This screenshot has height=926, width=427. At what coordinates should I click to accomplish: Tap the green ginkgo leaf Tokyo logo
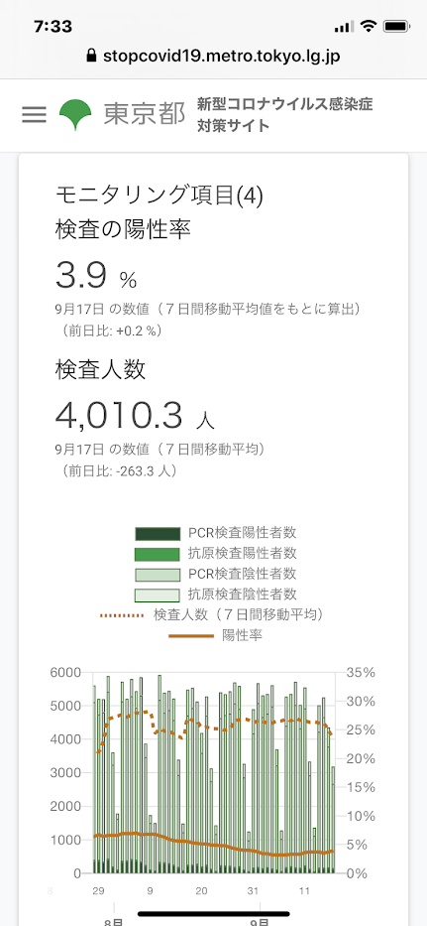point(75,114)
